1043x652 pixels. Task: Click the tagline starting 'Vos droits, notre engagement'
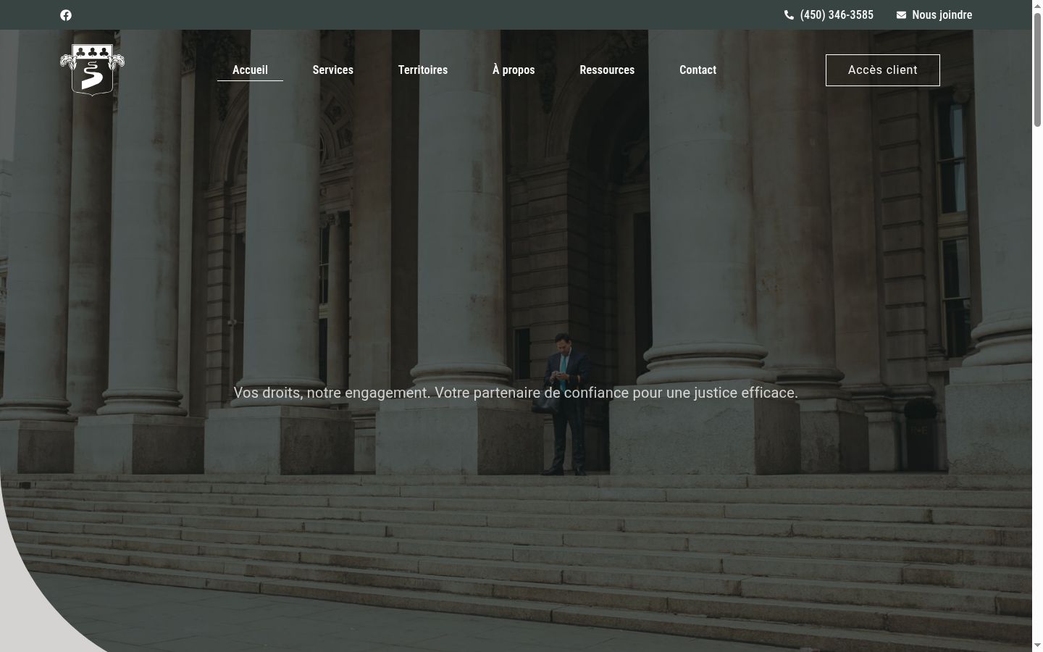click(x=516, y=393)
